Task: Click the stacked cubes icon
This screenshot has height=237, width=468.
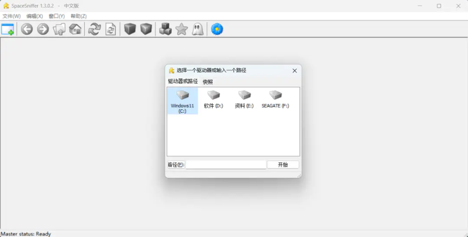Action: click(x=165, y=29)
